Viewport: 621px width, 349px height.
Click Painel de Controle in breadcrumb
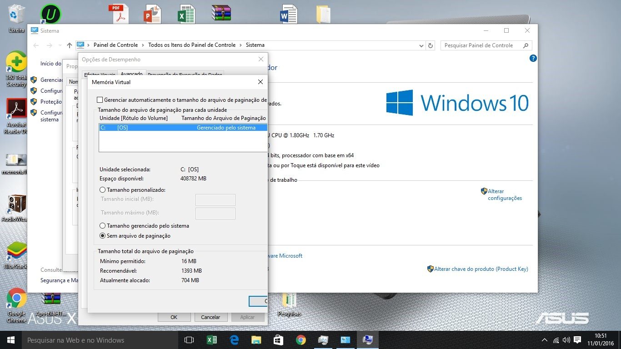tap(115, 45)
